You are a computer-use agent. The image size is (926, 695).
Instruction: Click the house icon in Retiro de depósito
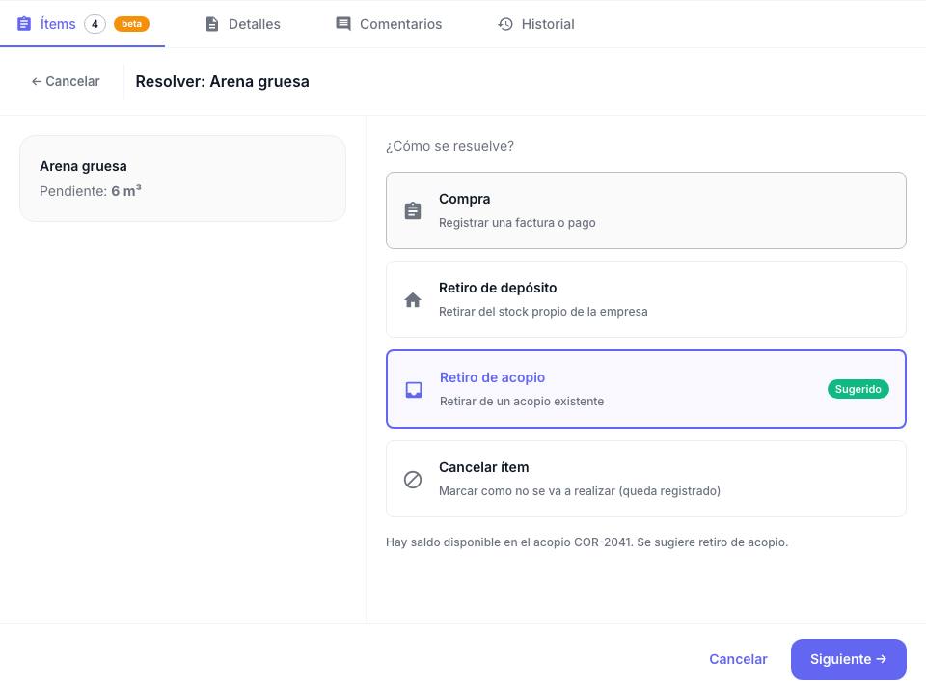point(413,299)
